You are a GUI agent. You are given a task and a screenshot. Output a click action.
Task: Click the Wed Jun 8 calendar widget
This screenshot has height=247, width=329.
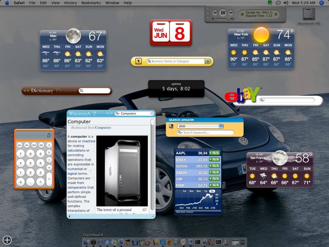(x=171, y=33)
